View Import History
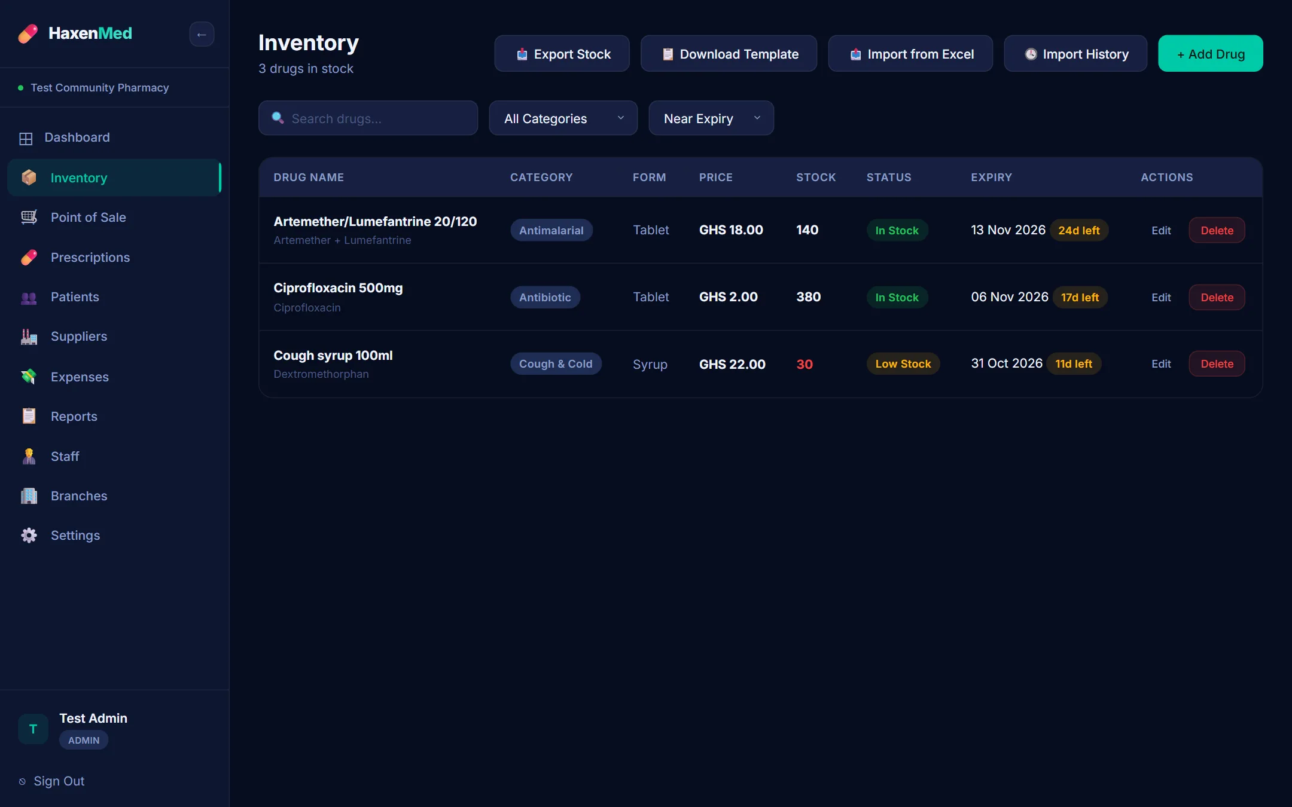The width and height of the screenshot is (1292, 807). coord(1075,54)
